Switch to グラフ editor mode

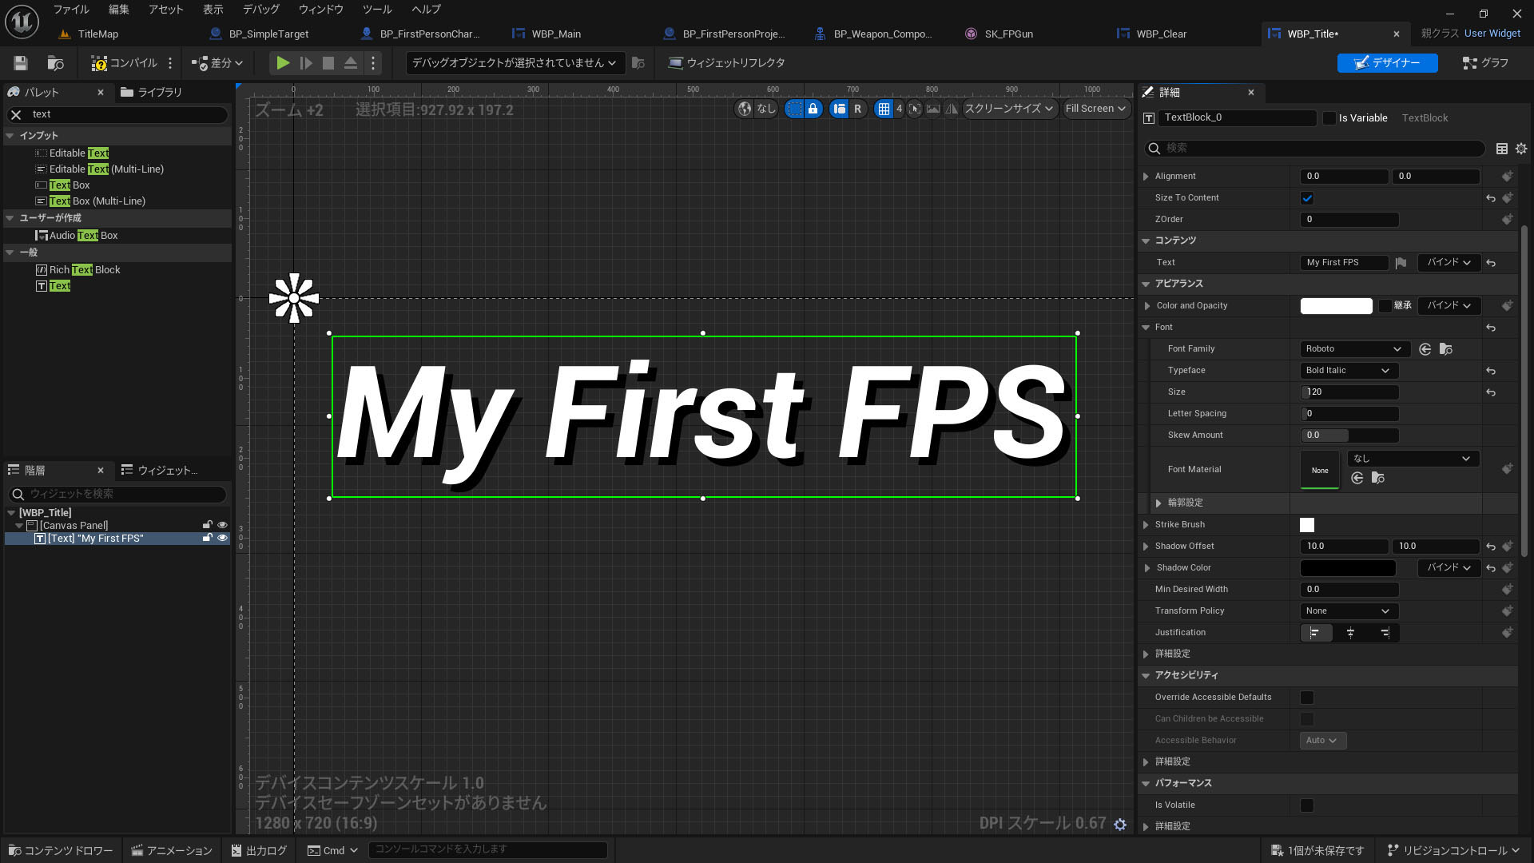(x=1485, y=63)
